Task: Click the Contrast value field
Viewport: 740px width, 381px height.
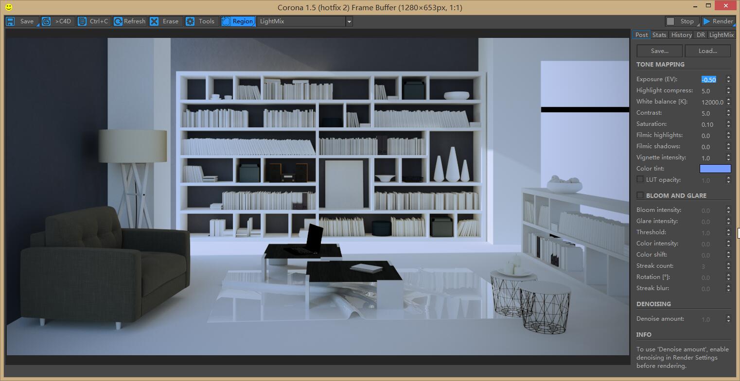Action: (712, 113)
